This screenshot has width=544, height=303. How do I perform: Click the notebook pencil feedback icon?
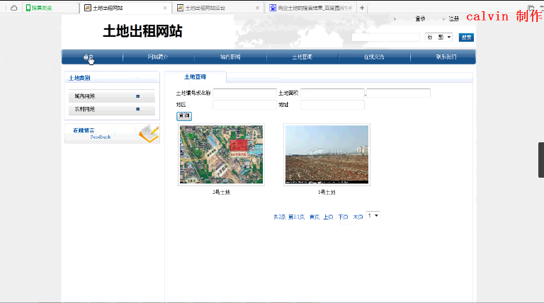[x=149, y=134]
